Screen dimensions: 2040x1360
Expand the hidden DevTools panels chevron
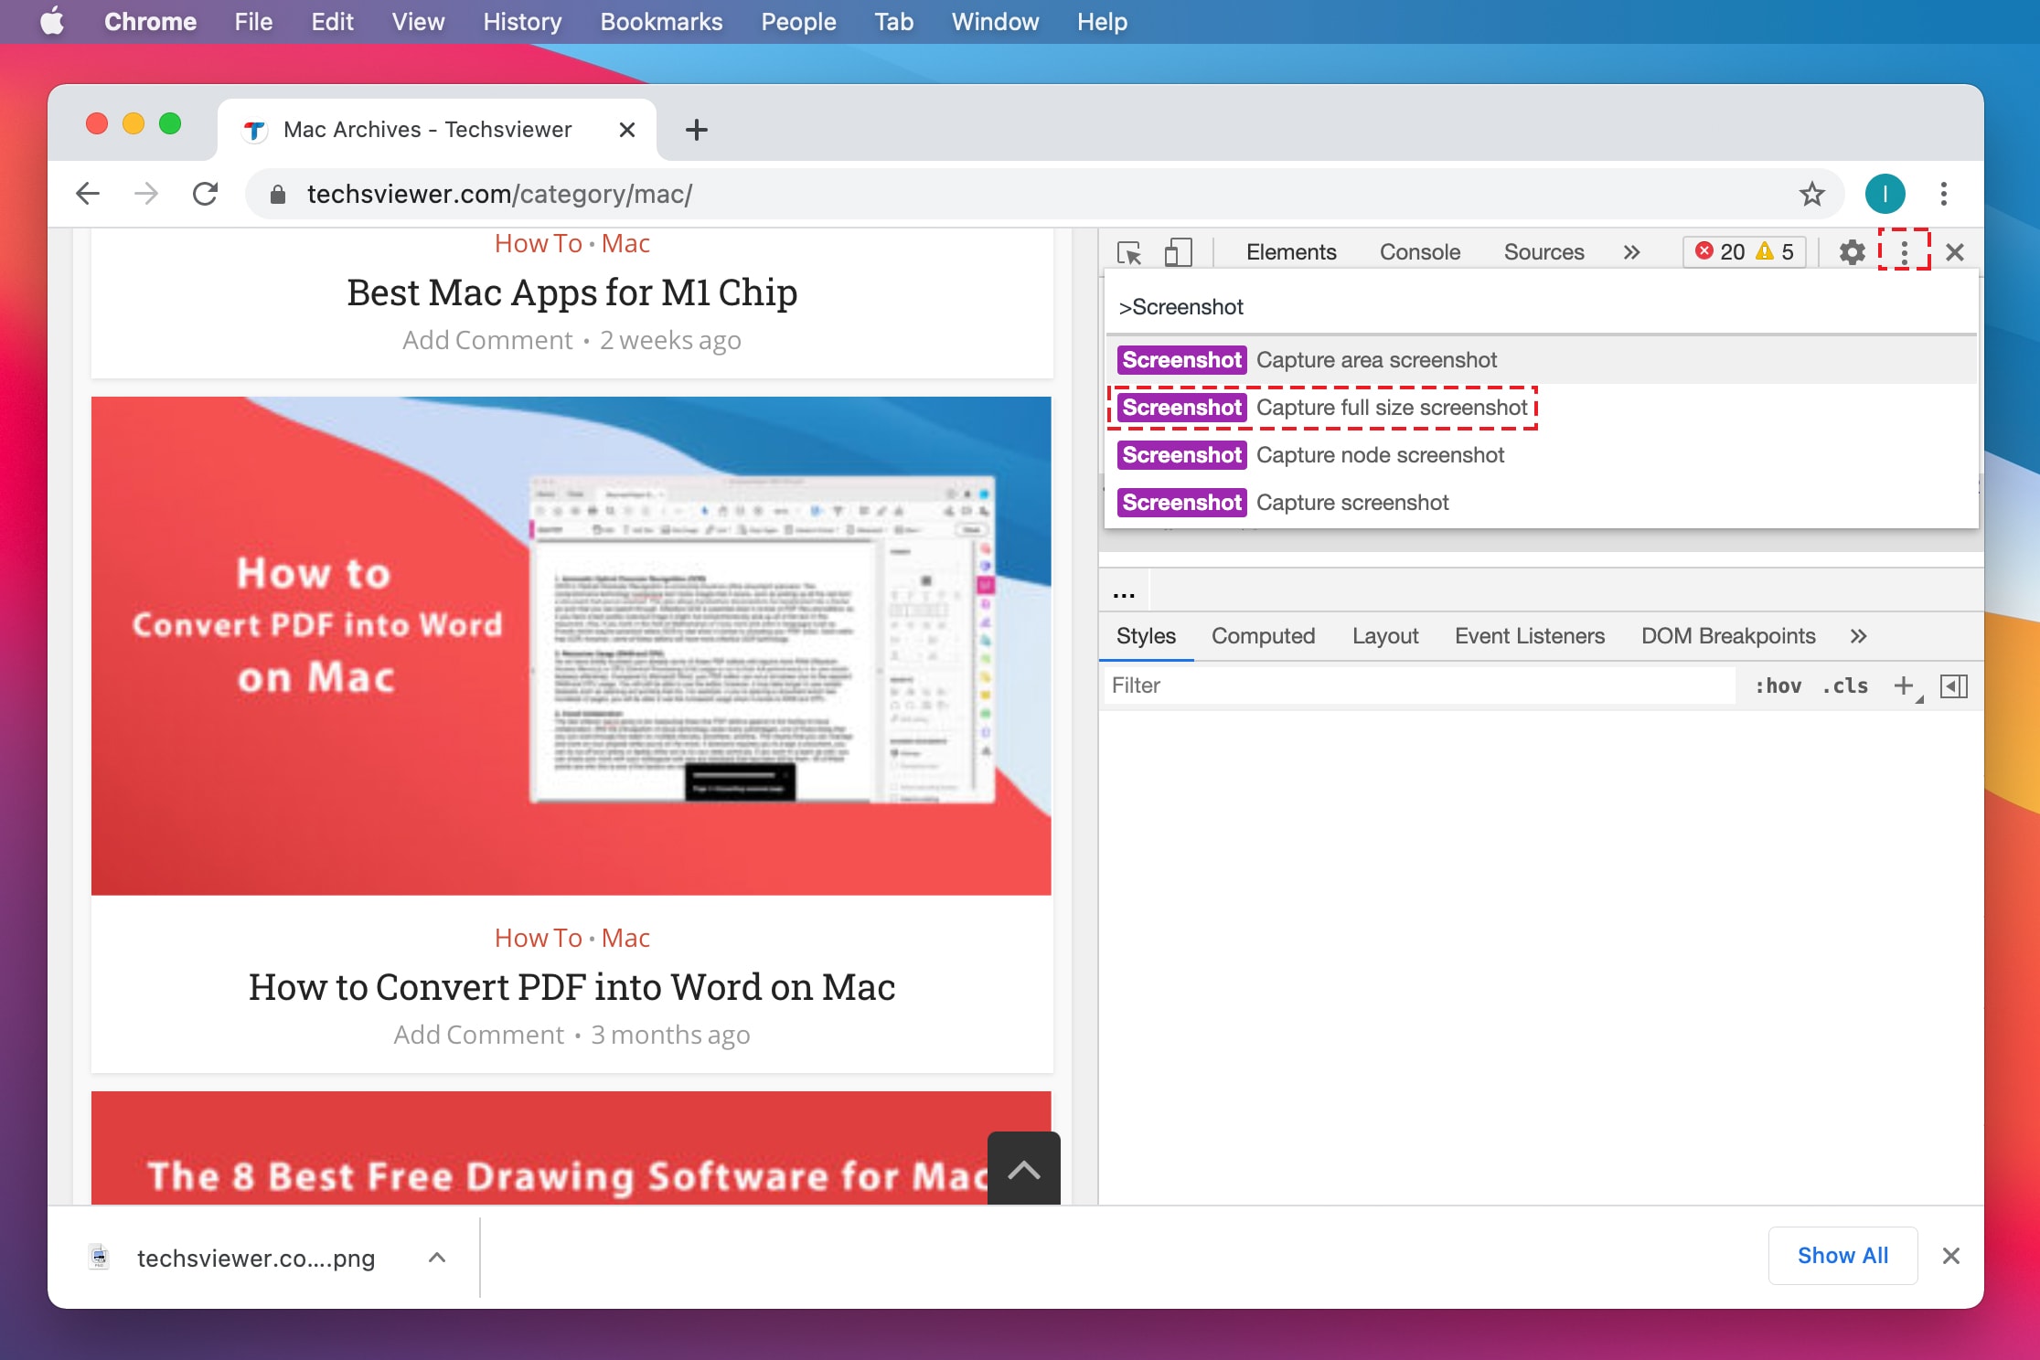click(x=1631, y=252)
